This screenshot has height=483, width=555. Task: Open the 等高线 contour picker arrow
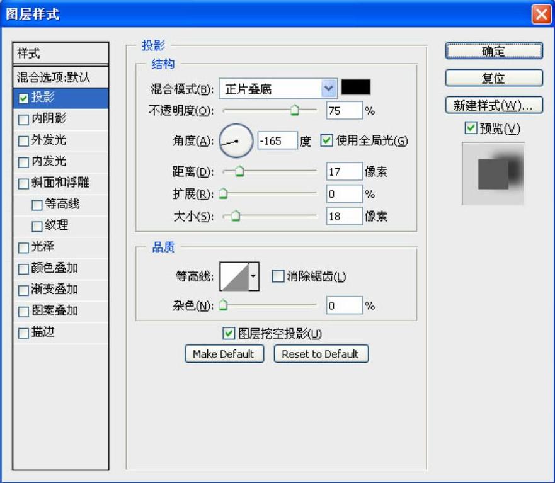tap(253, 276)
